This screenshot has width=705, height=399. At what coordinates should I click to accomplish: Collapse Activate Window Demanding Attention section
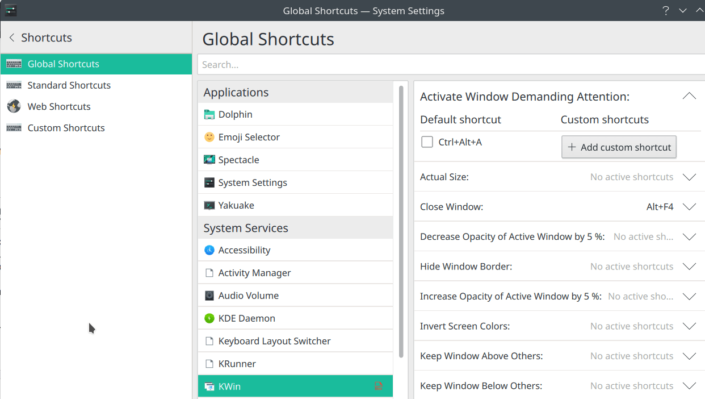click(x=689, y=97)
